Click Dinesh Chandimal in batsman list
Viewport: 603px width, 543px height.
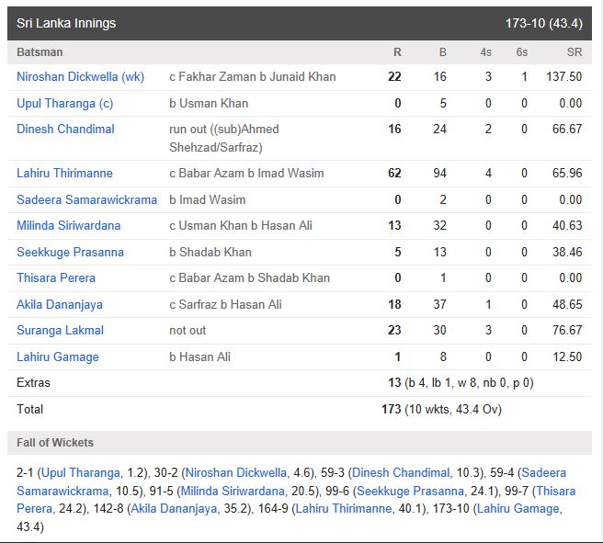click(65, 130)
